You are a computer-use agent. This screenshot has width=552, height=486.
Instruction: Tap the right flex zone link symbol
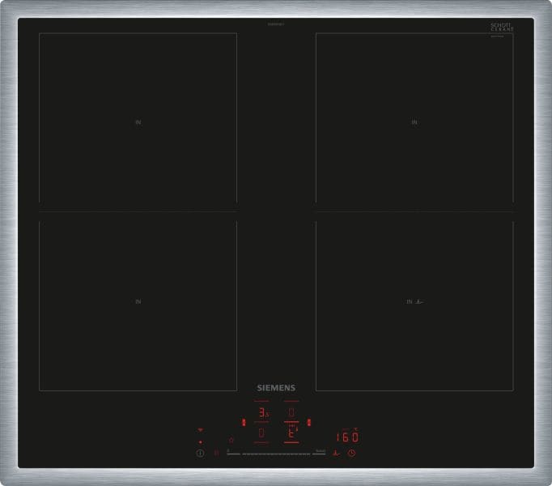308,422
